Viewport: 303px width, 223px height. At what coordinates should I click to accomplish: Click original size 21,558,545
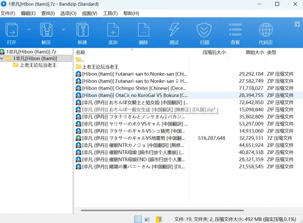pos(251,167)
